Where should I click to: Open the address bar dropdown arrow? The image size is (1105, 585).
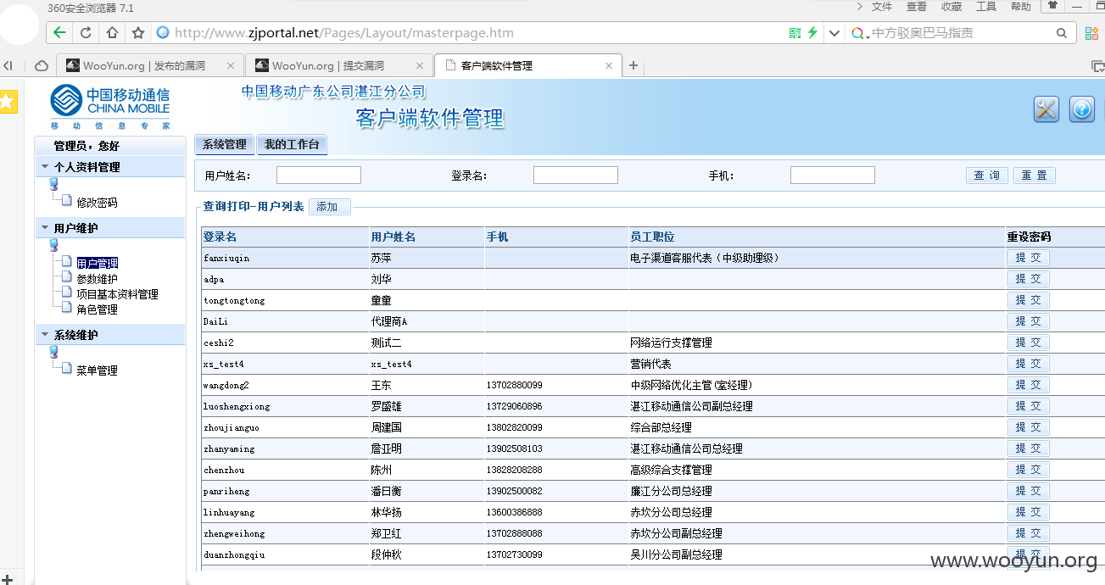[x=834, y=33]
